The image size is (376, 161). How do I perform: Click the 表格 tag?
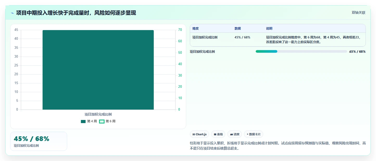[x=218, y=134]
